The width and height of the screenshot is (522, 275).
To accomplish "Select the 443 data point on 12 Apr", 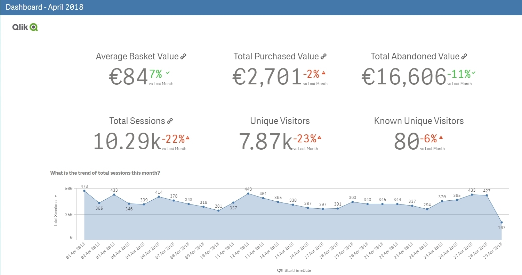I will (x=248, y=194).
